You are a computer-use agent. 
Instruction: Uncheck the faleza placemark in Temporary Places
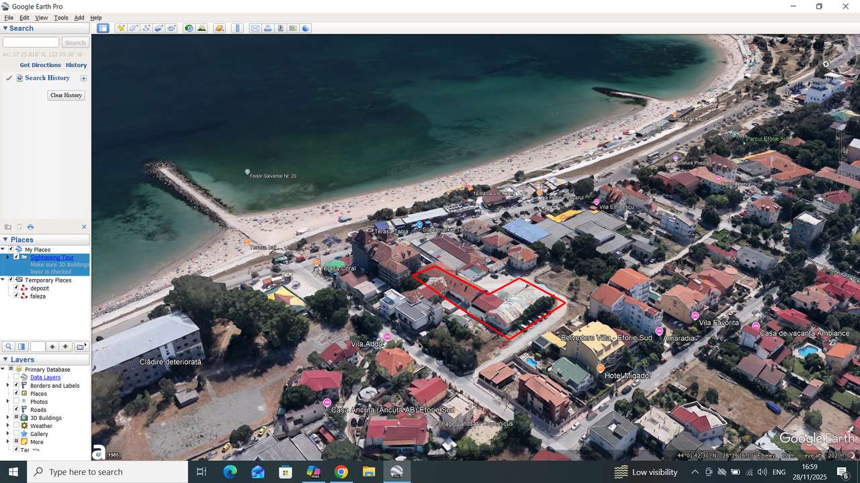16,296
